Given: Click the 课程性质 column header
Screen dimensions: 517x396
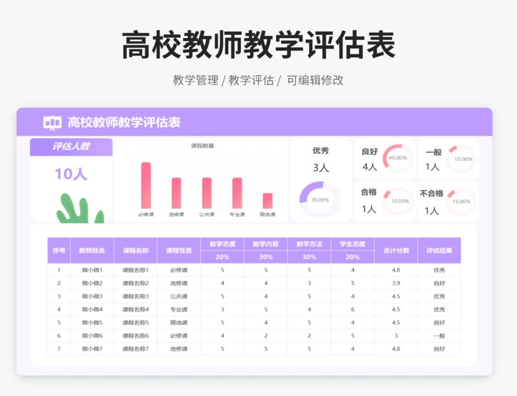Looking at the screenshot, I should [x=179, y=250].
